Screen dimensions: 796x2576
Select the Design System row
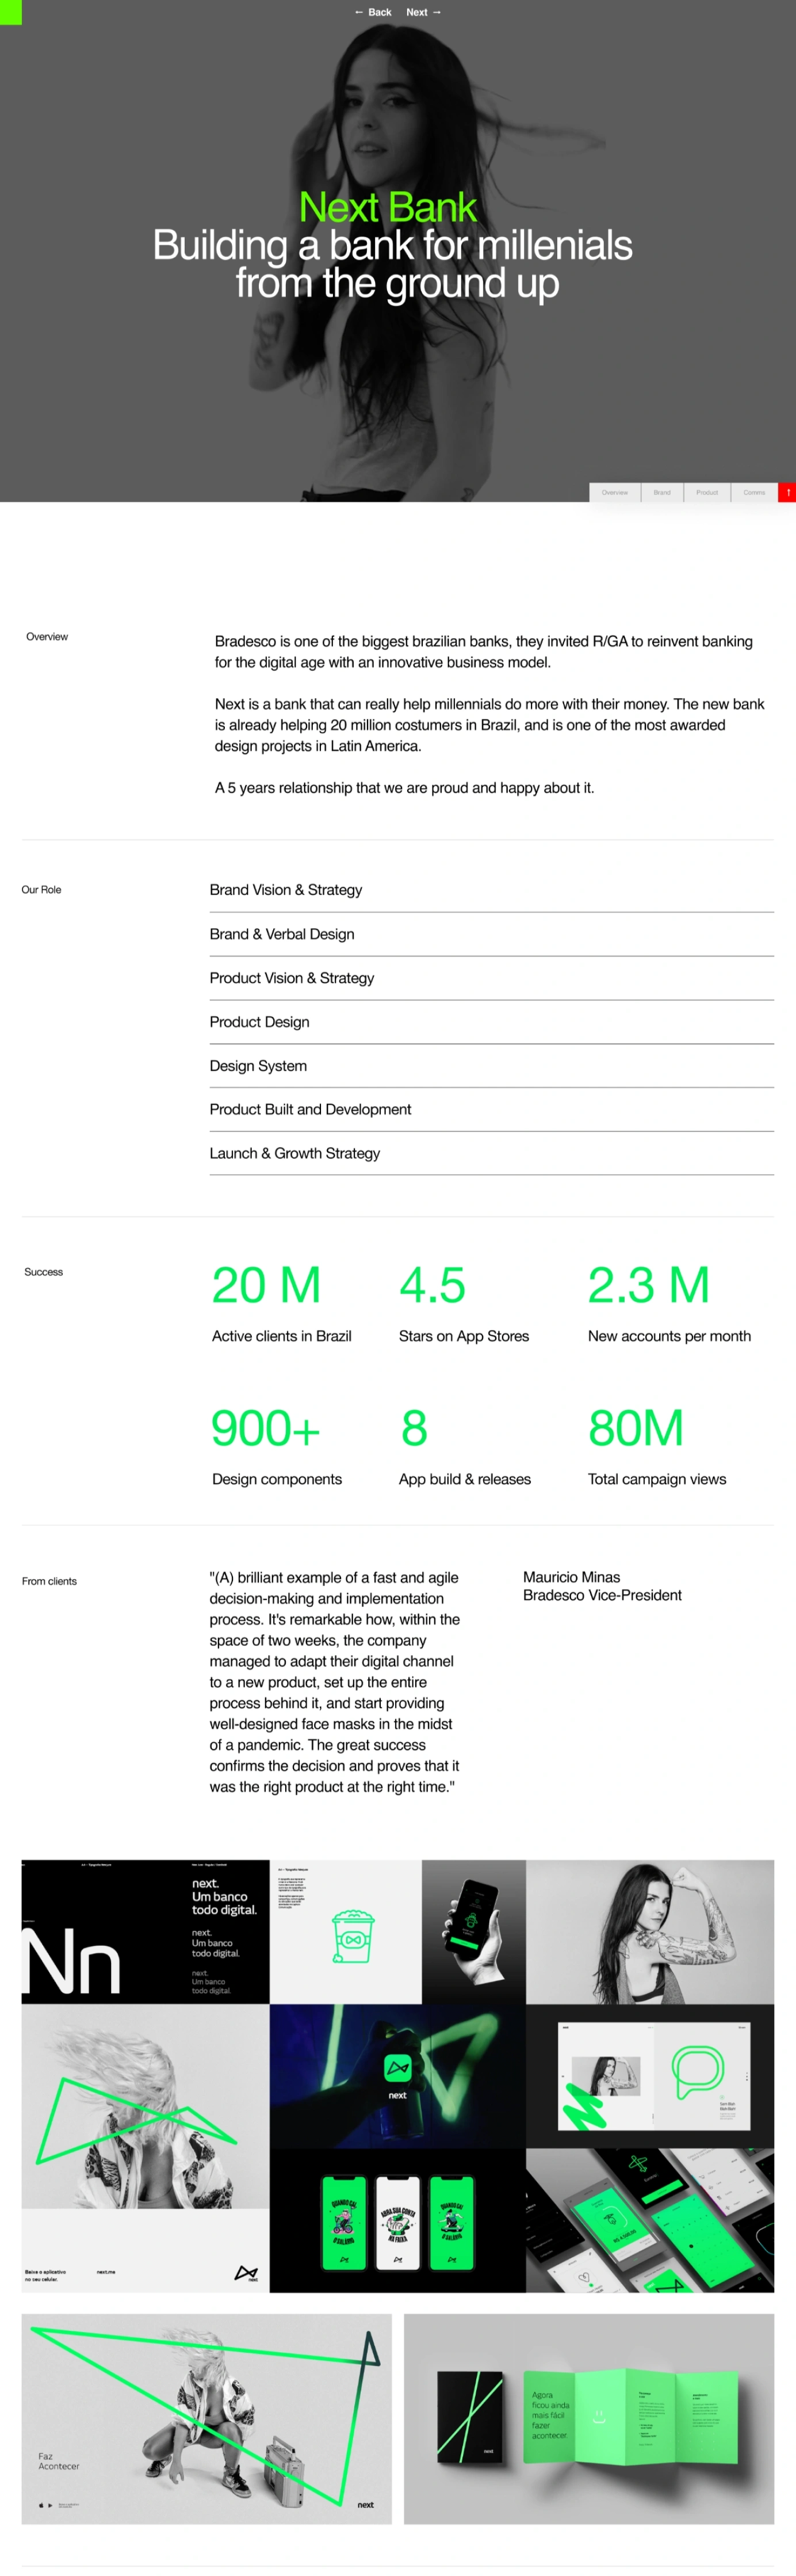coord(491,1066)
